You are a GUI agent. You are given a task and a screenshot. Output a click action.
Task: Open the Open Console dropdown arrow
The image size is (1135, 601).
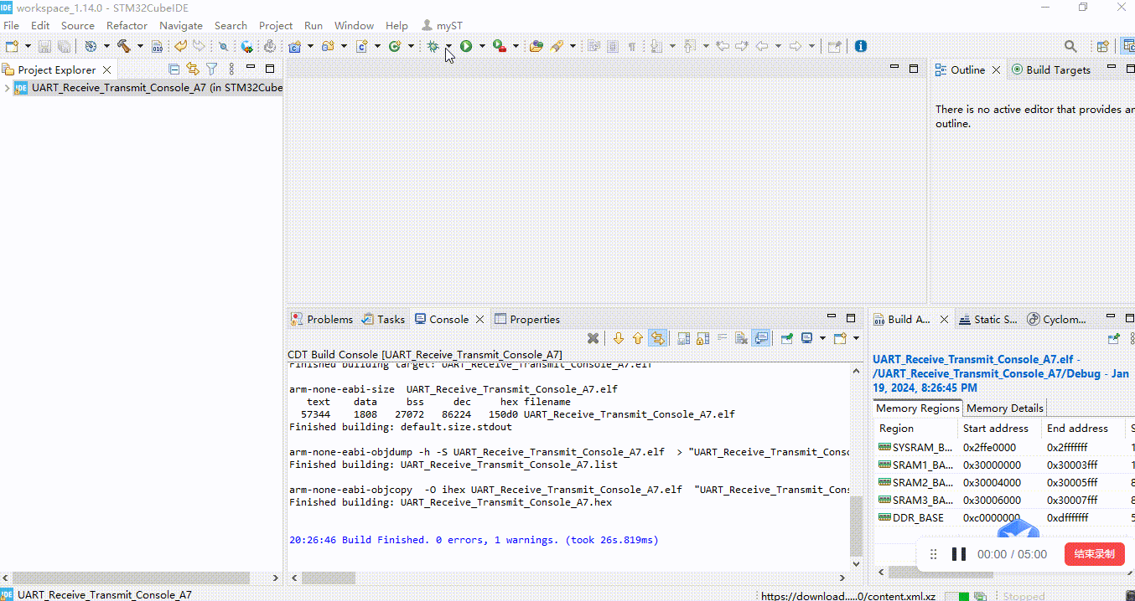click(856, 338)
